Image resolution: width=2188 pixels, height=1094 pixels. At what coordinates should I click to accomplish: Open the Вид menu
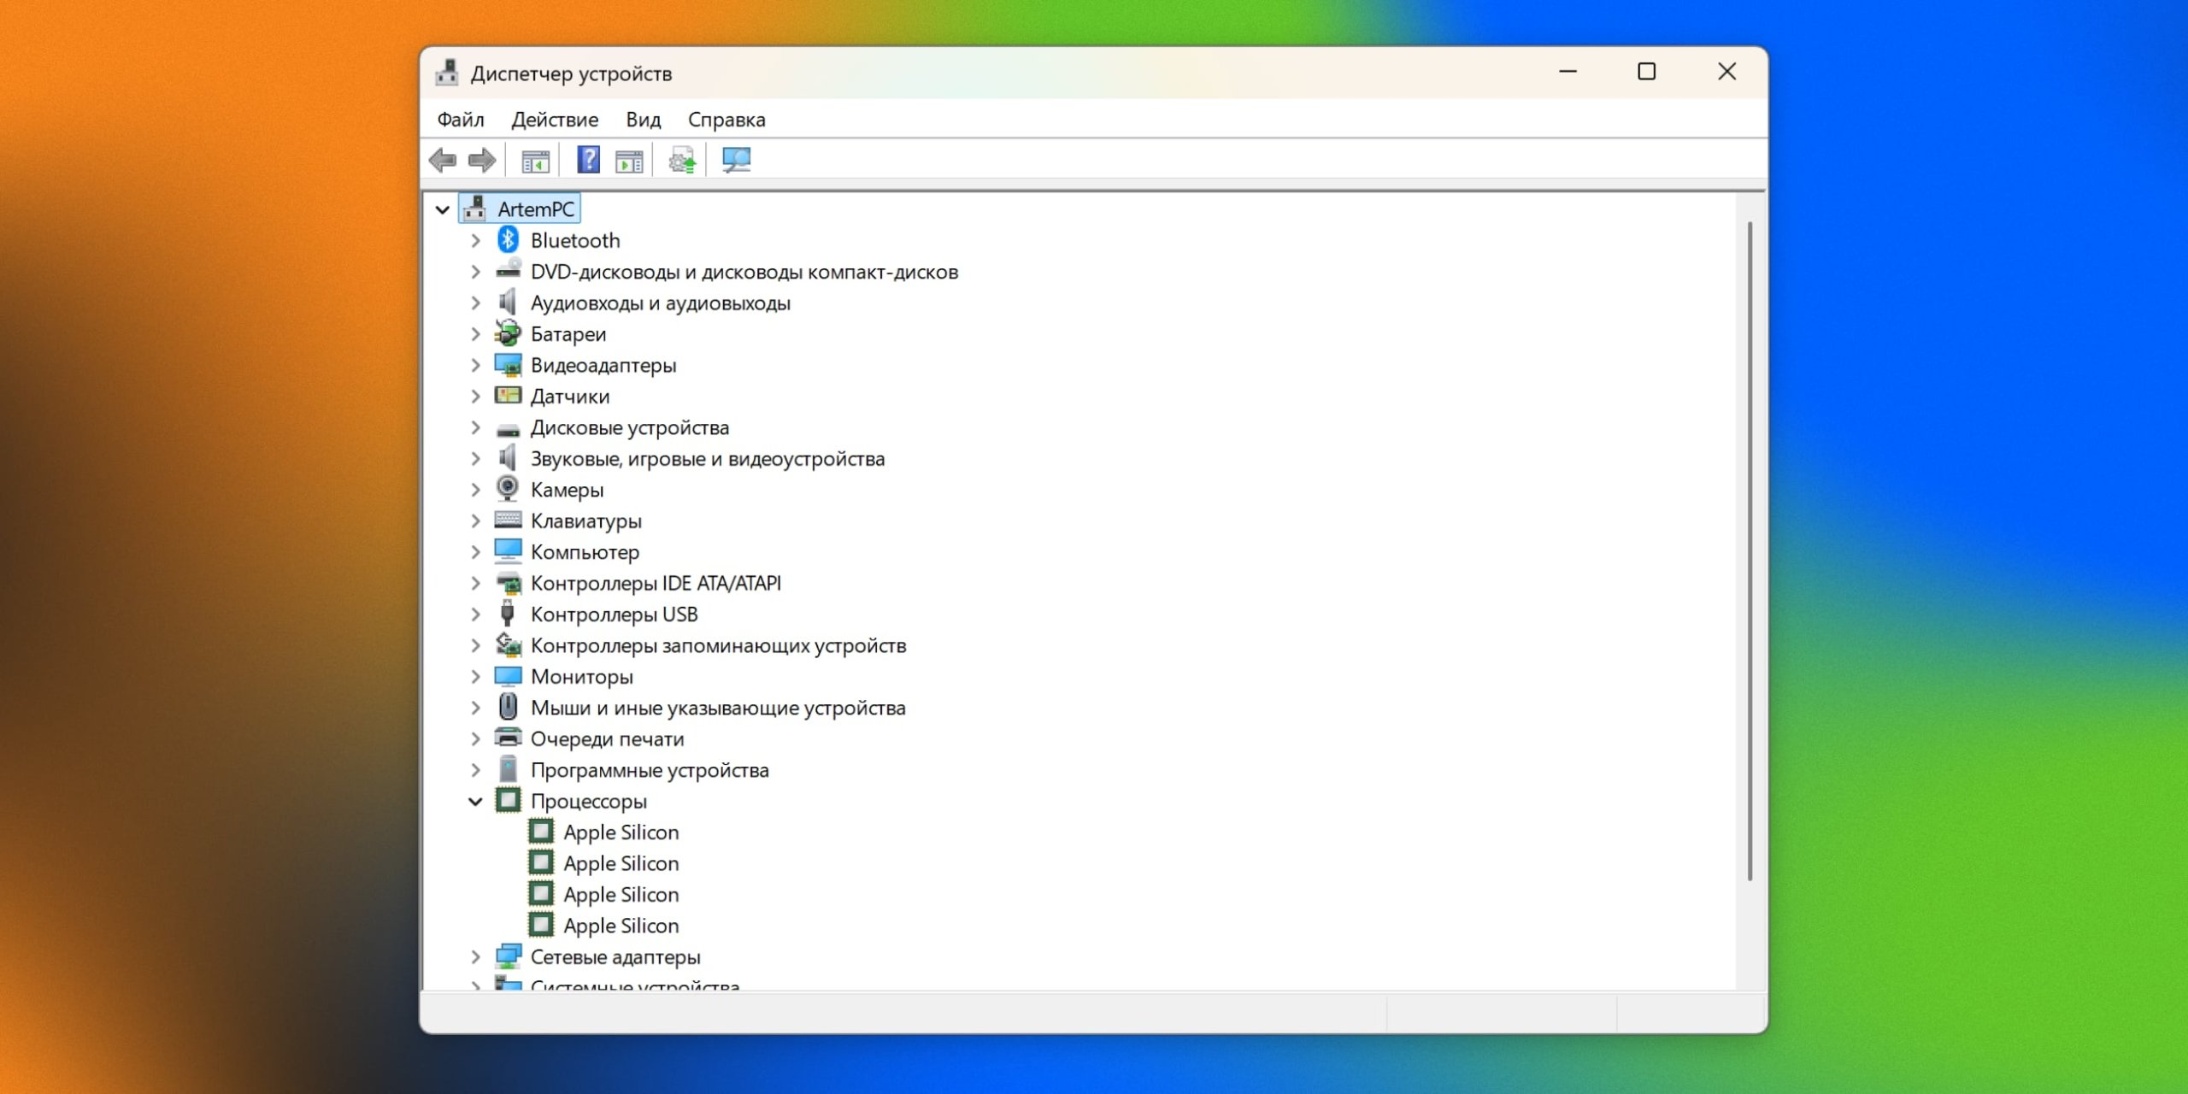pos(644,120)
